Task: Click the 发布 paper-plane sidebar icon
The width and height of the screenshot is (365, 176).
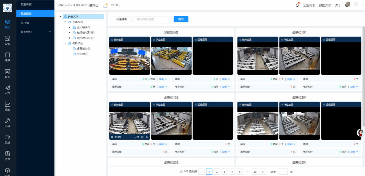Action: point(7,89)
